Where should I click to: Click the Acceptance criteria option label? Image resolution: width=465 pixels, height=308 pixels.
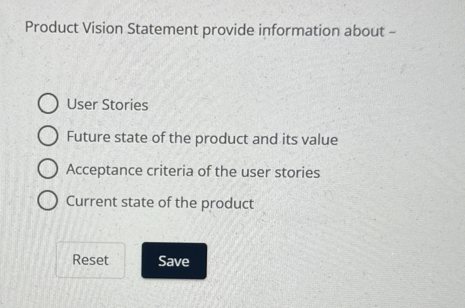[192, 171]
